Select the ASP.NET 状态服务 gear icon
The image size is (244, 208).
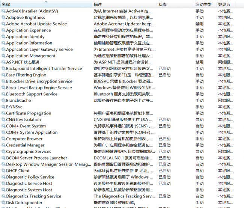click(x=3, y=62)
